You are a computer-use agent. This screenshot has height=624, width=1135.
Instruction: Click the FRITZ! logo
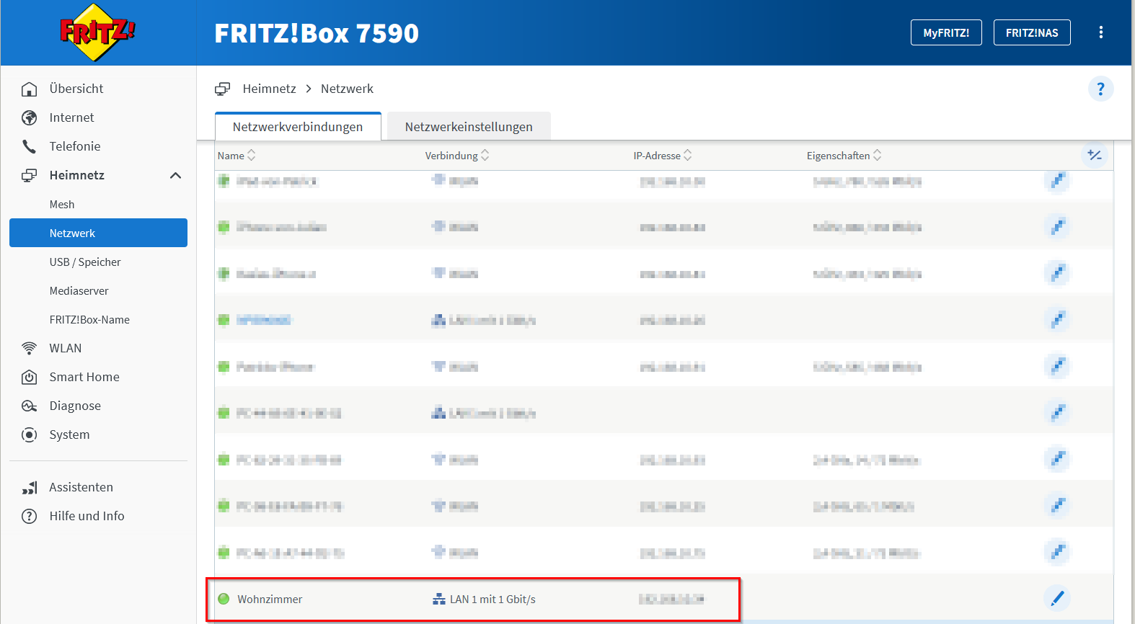[x=97, y=32]
